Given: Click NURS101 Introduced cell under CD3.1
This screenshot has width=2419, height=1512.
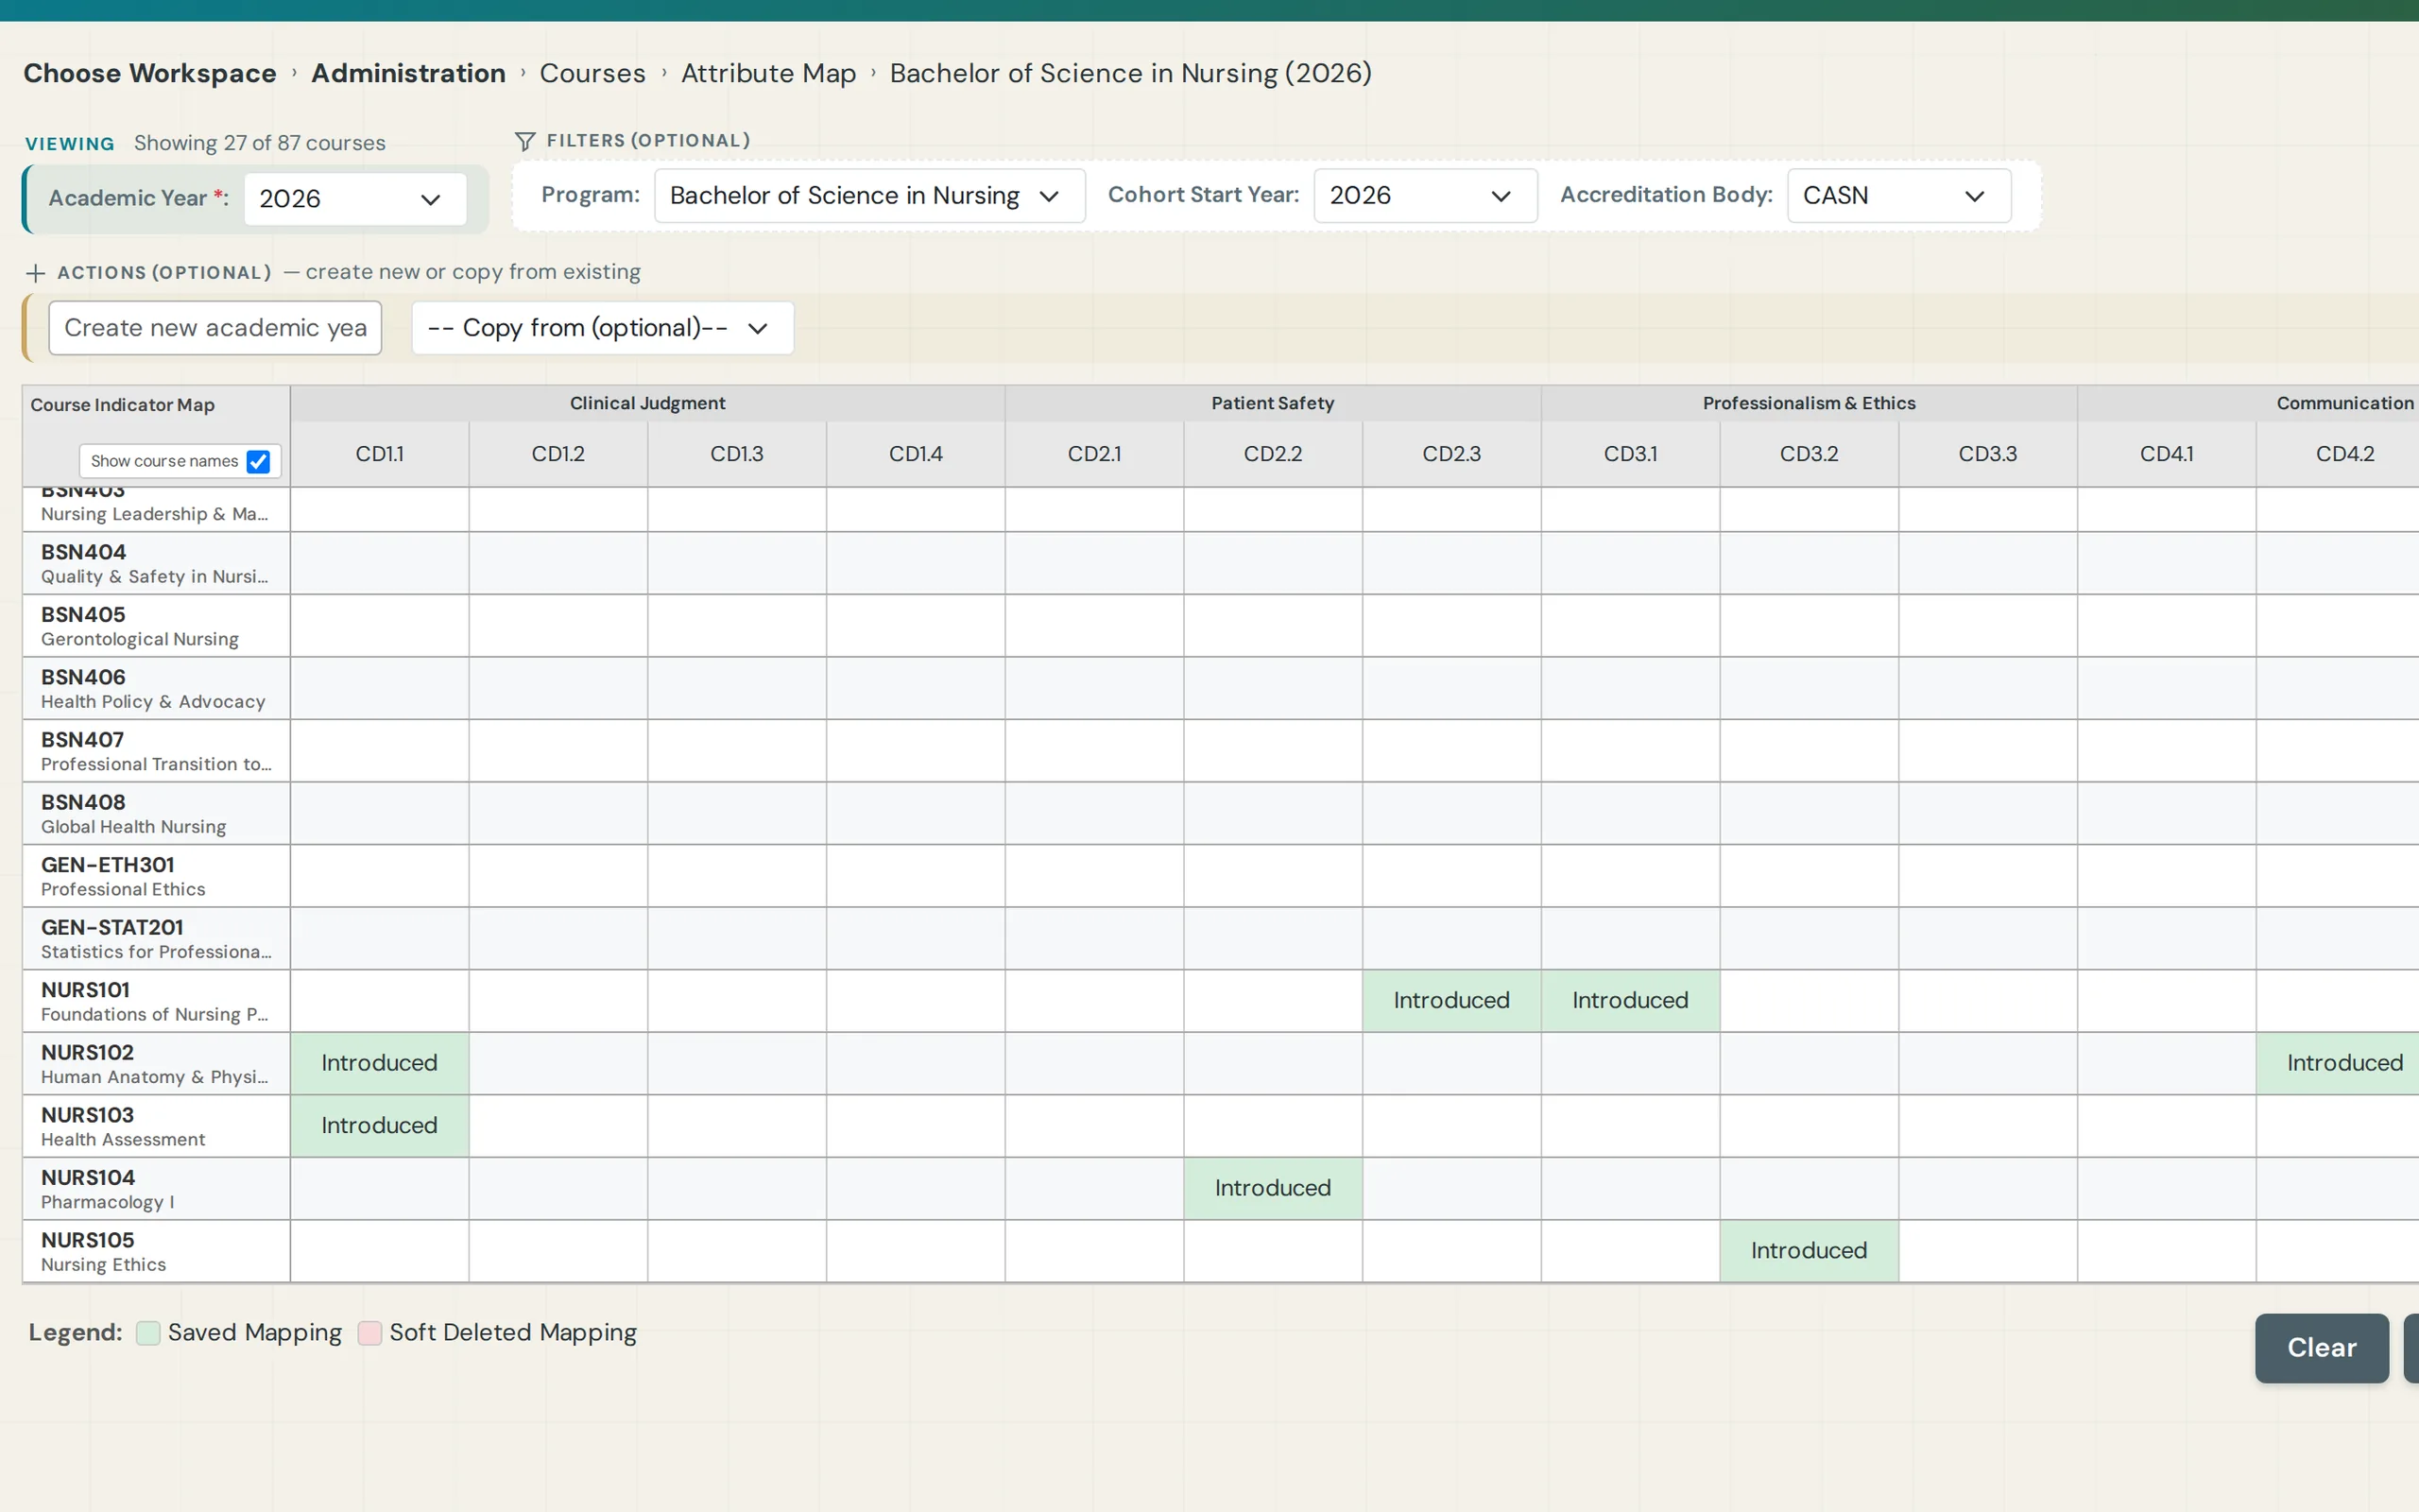Looking at the screenshot, I should [1630, 1001].
